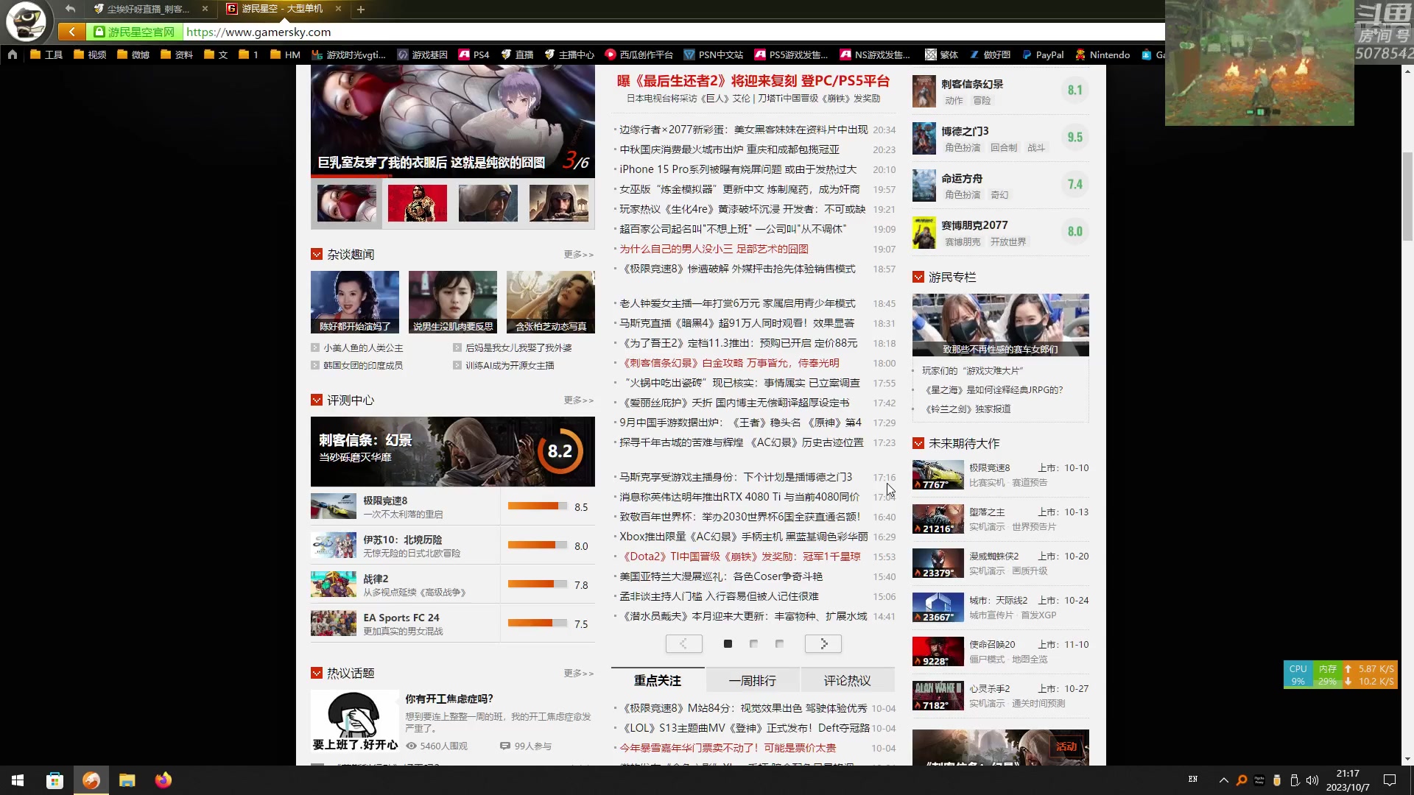Screen dimensions: 1414x795
Task: Open the PSN中文站 bookmark
Action: tap(713, 54)
